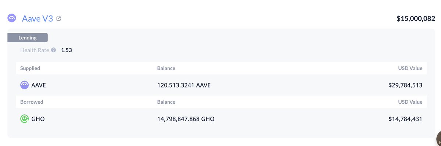Click the $15,000,082 protocol total value
Image resolution: width=441 pixels, height=146 pixels.
416,18
